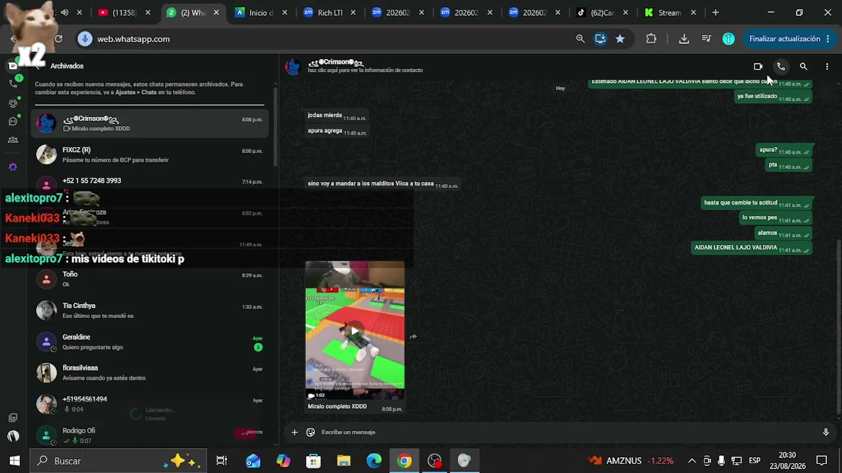This screenshot has height=473, width=842.
Task: Open the 20:30 clock and calendar
Action: pyautogui.click(x=787, y=461)
